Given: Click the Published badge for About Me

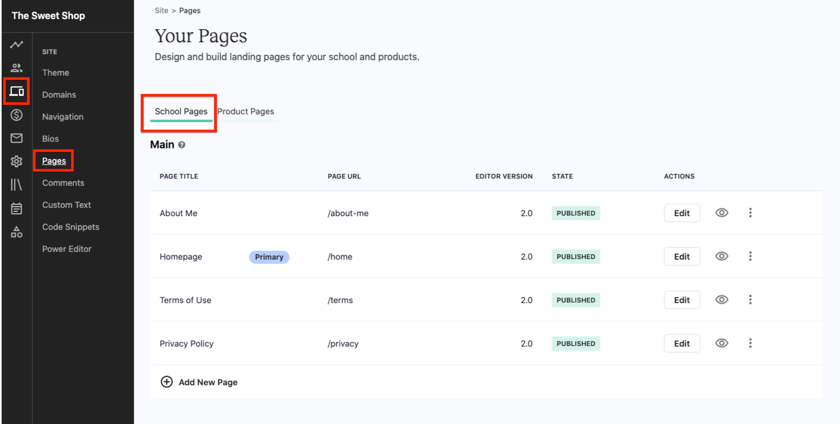Looking at the screenshot, I should coord(576,213).
